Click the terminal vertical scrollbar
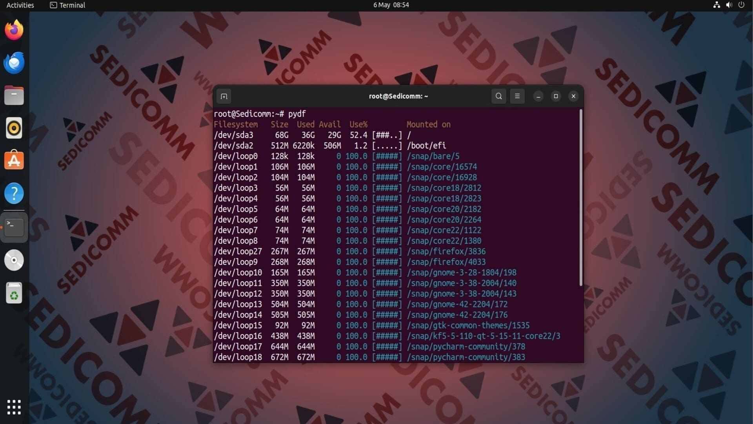Viewport: 753px width, 424px height. tap(581, 197)
